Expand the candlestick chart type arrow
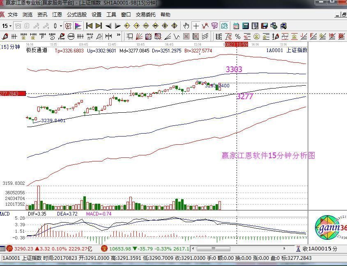This screenshot has width=347, height=266. [x=61, y=26]
